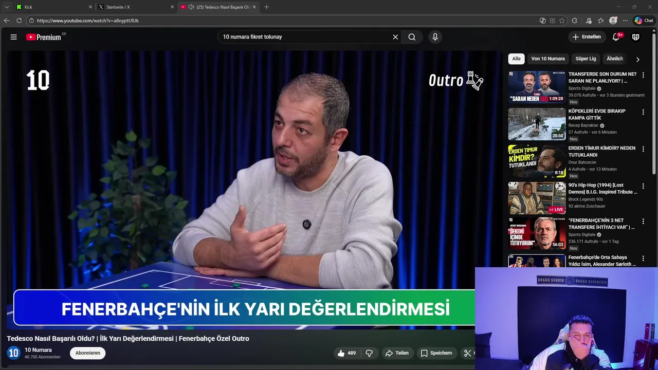
Task: Open the Sports Digitale channel under TRANSFERDE
Action: click(582, 88)
